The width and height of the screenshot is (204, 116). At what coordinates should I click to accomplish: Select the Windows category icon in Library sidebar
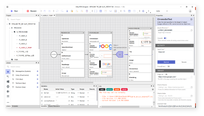pyautogui.click(x=8, y=82)
